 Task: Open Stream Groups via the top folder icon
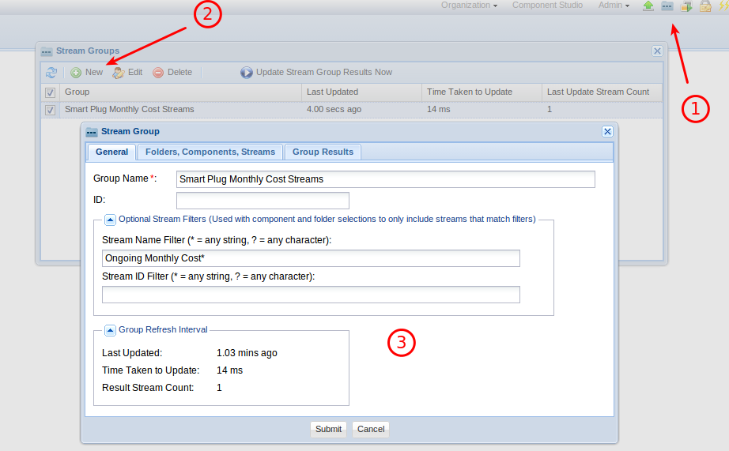click(667, 6)
